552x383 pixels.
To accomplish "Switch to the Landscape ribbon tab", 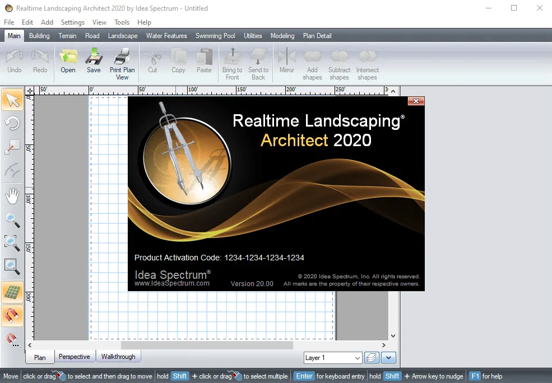I will coord(123,35).
